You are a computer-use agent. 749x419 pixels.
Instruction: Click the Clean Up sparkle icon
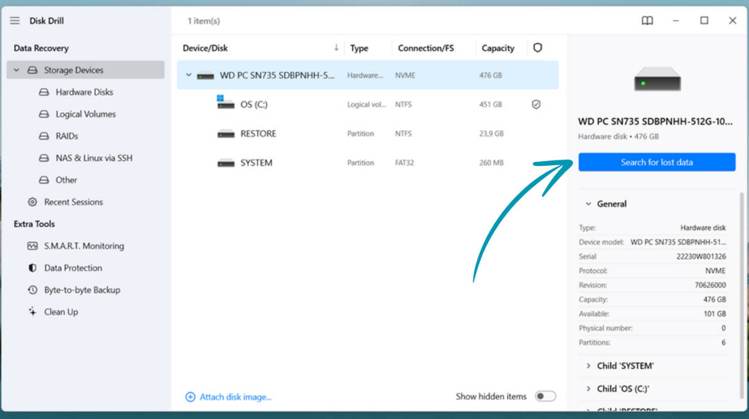pos(33,312)
